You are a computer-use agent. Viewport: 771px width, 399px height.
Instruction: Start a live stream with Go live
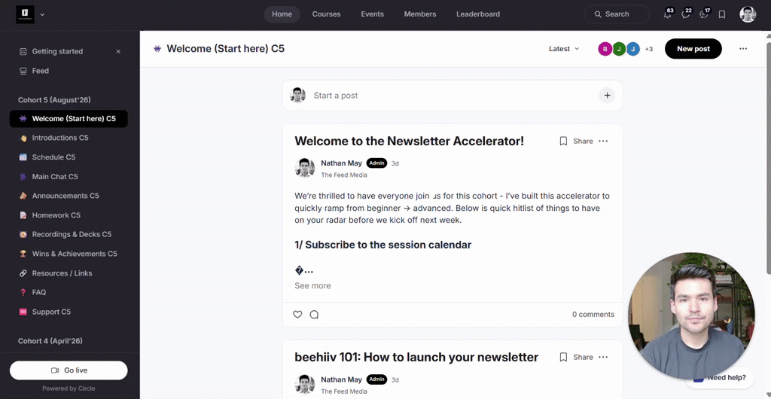tap(69, 370)
